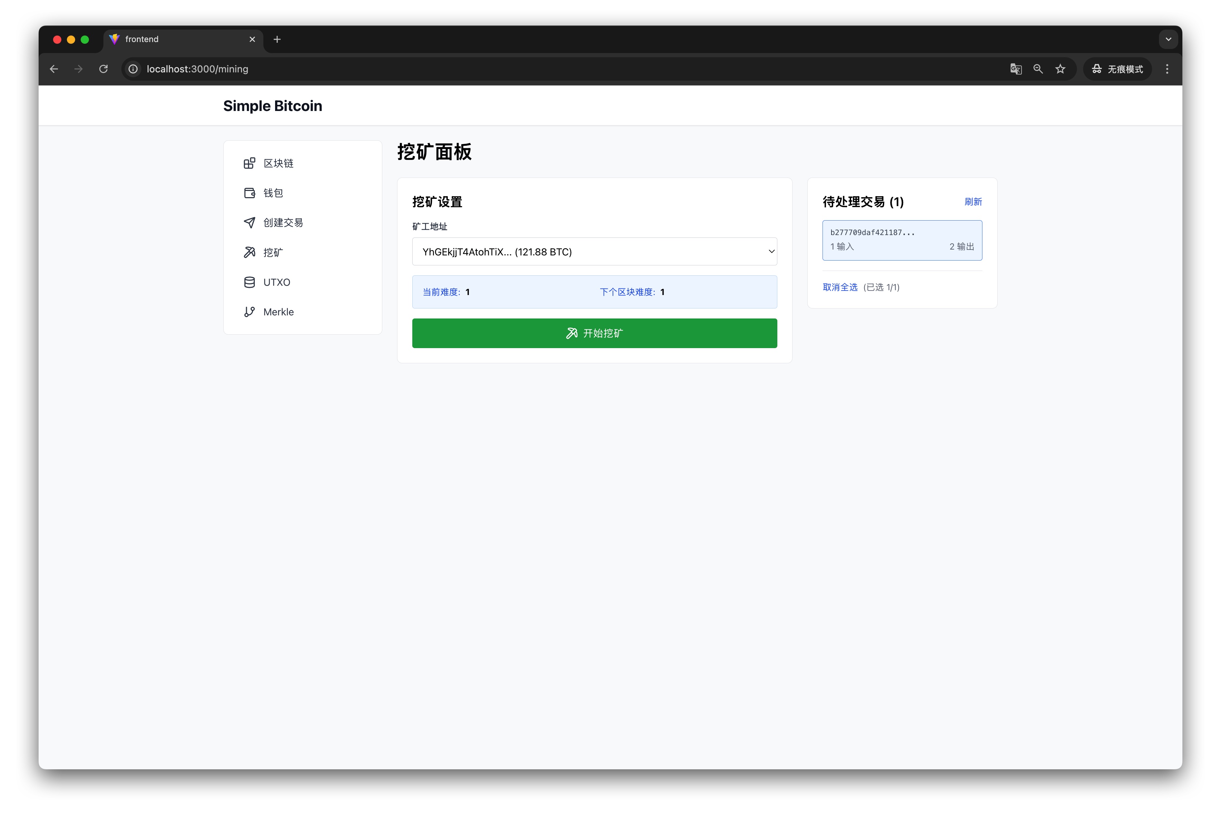The width and height of the screenshot is (1221, 821).
Task: Click the UTXO database icon
Action: 249,282
